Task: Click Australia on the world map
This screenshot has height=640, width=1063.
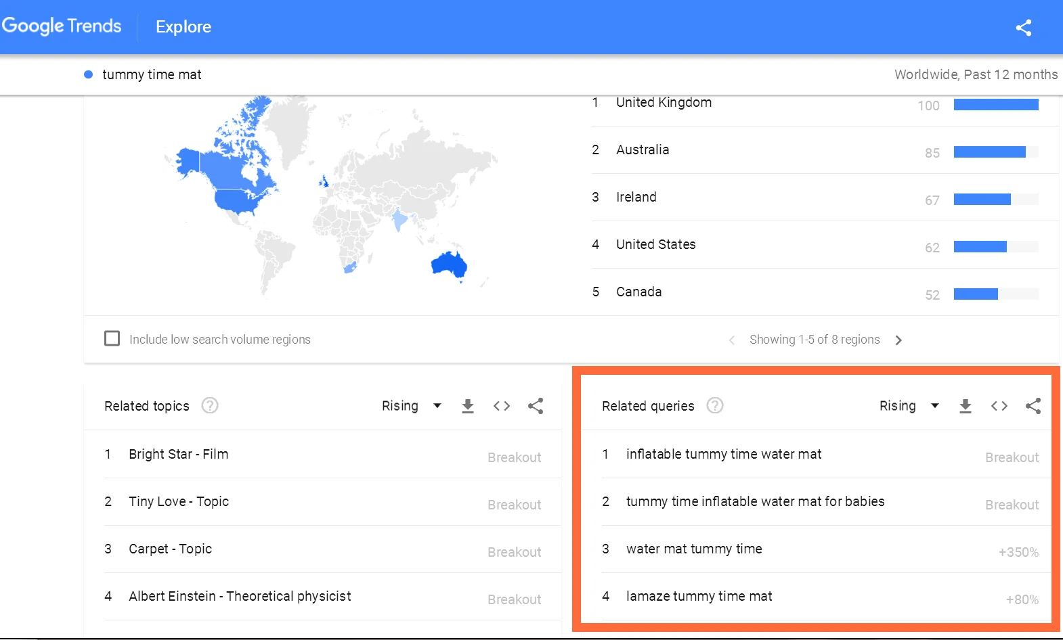Action: [x=449, y=264]
